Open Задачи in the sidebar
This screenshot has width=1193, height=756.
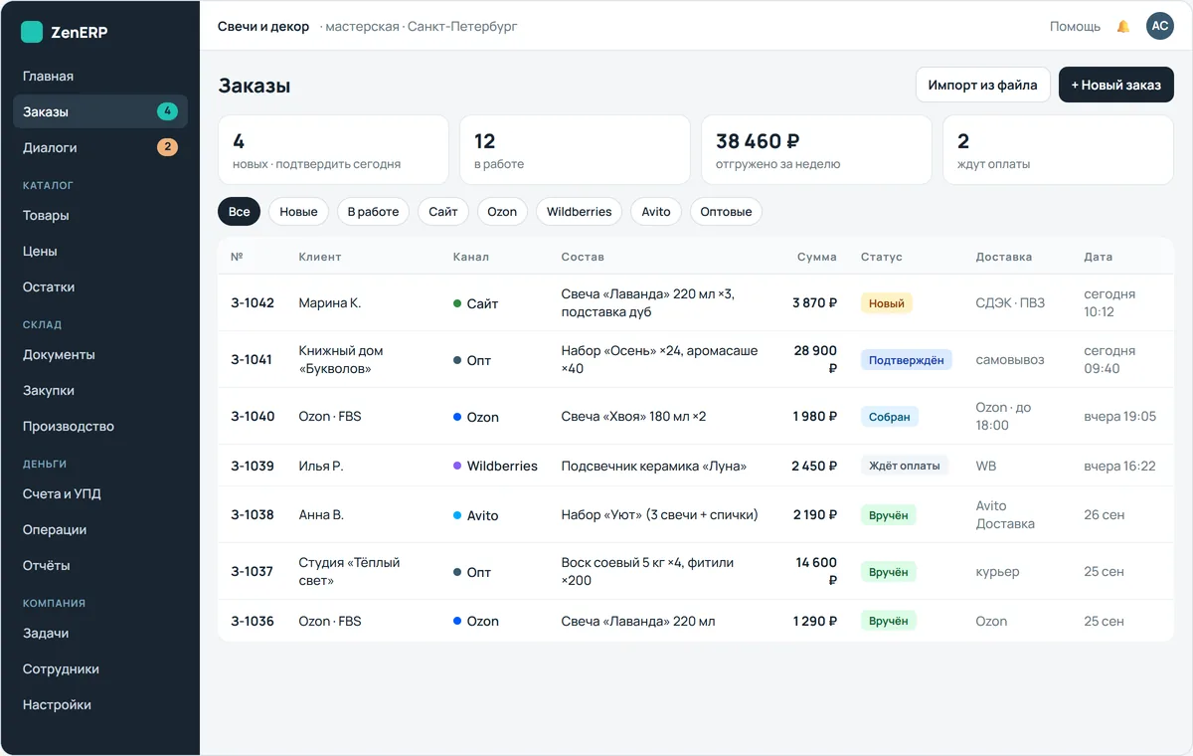click(99, 633)
